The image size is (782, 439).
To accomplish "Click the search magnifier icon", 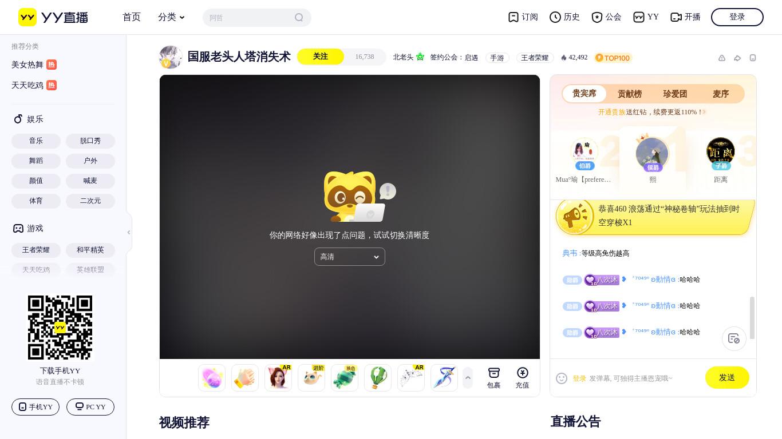I will click(x=299, y=17).
